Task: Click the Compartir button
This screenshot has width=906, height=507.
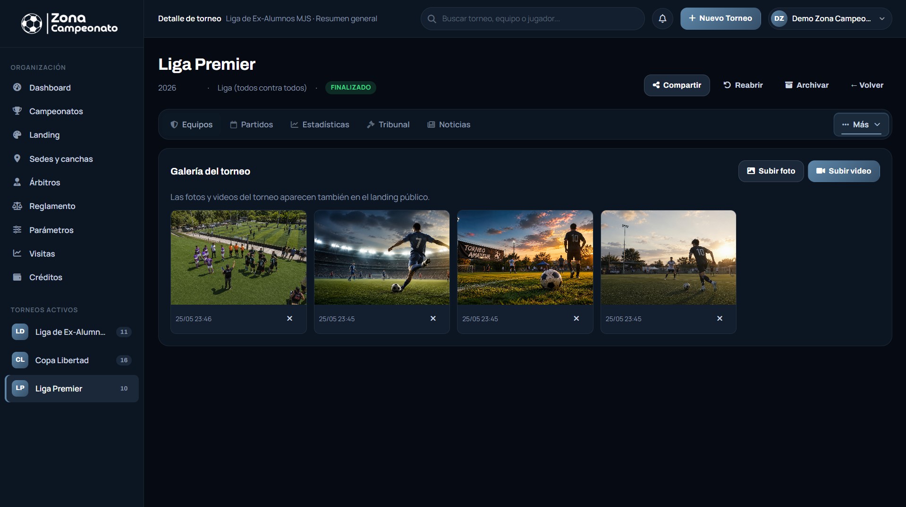Action: pos(677,85)
